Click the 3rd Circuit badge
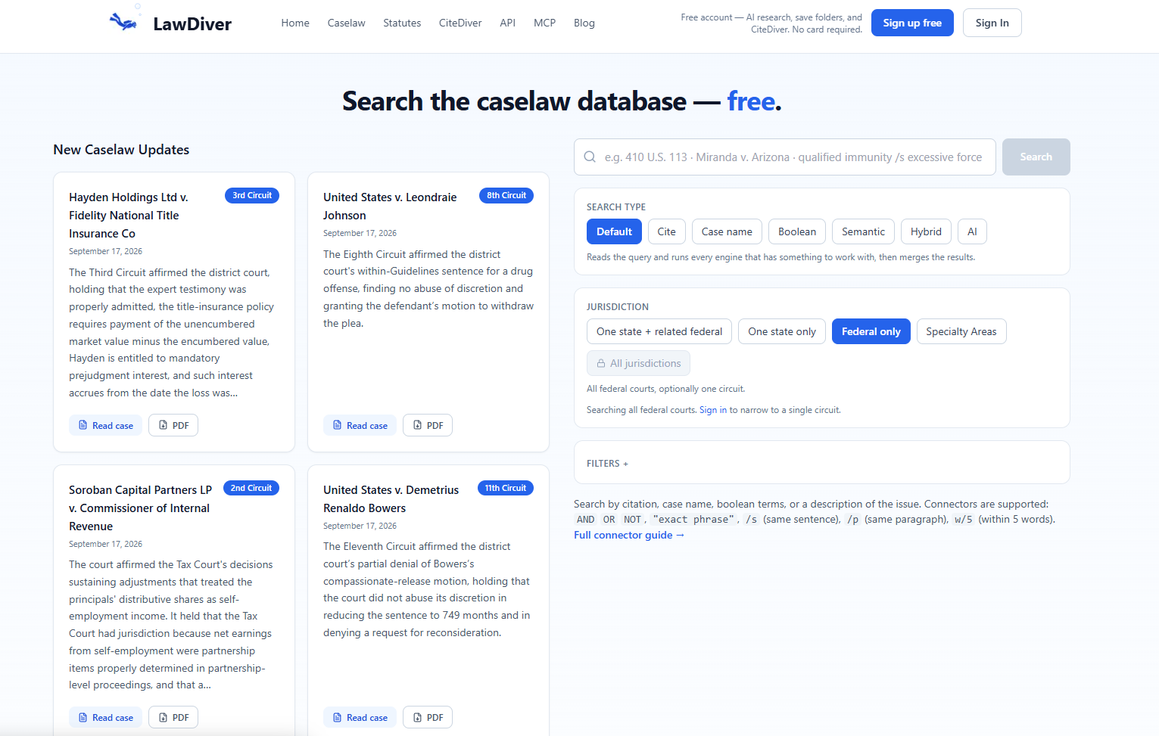This screenshot has height=736, width=1159. (252, 195)
